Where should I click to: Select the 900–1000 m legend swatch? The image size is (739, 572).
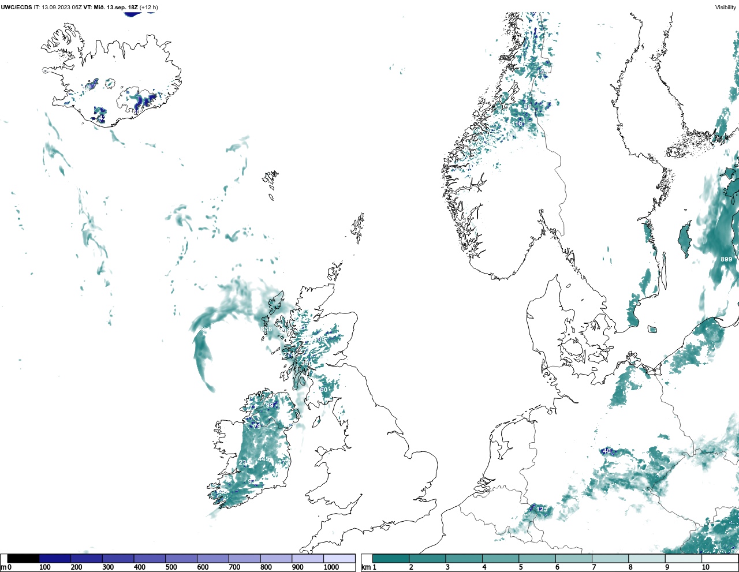click(x=307, y=558)
